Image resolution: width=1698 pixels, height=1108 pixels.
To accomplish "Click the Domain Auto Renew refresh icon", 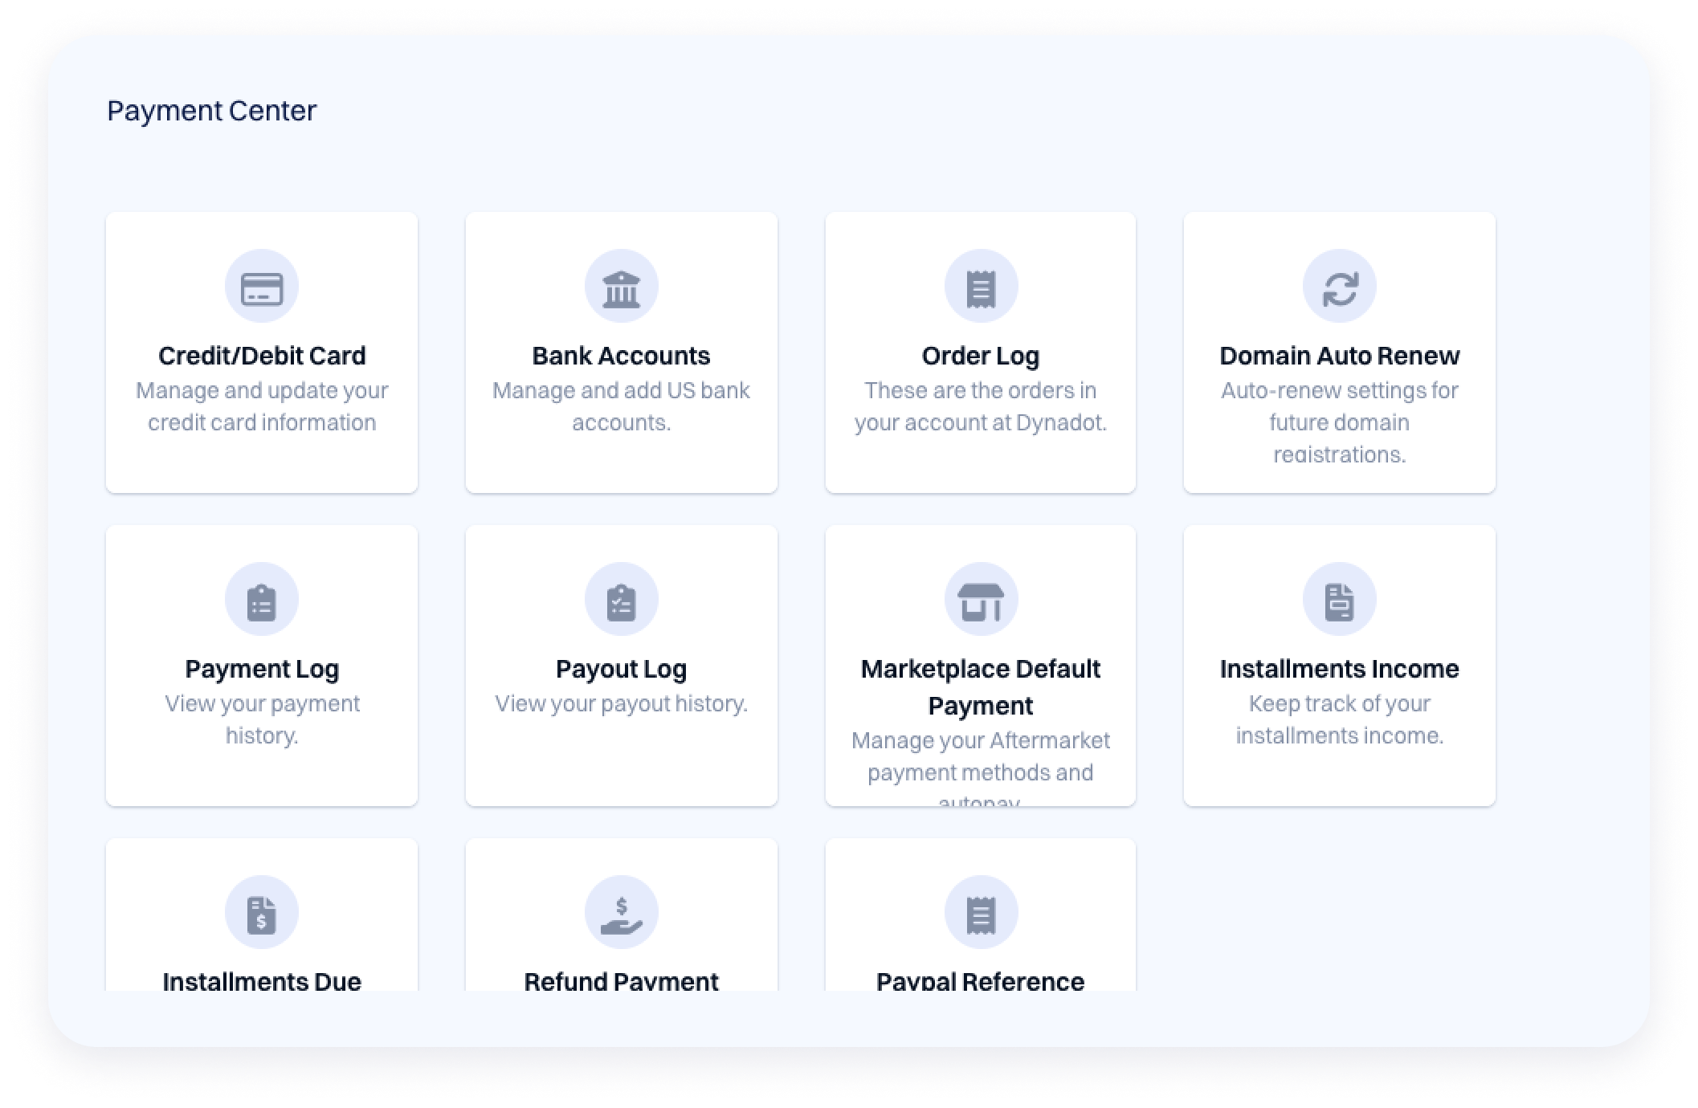I will tap(1339, 287).
